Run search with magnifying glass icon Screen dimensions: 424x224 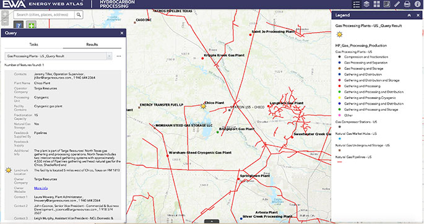79,15
